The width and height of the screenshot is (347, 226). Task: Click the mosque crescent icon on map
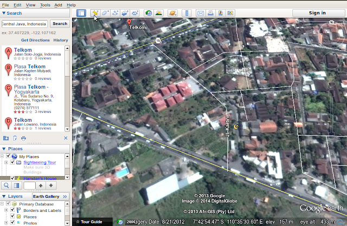[236, 127]
